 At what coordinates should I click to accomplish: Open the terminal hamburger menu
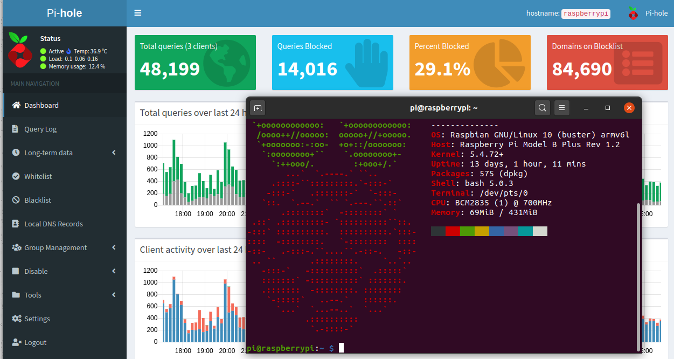(x=562, y=108)
